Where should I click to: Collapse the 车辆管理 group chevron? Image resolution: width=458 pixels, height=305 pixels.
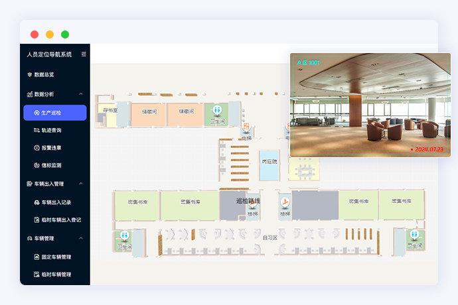(81, 238)
